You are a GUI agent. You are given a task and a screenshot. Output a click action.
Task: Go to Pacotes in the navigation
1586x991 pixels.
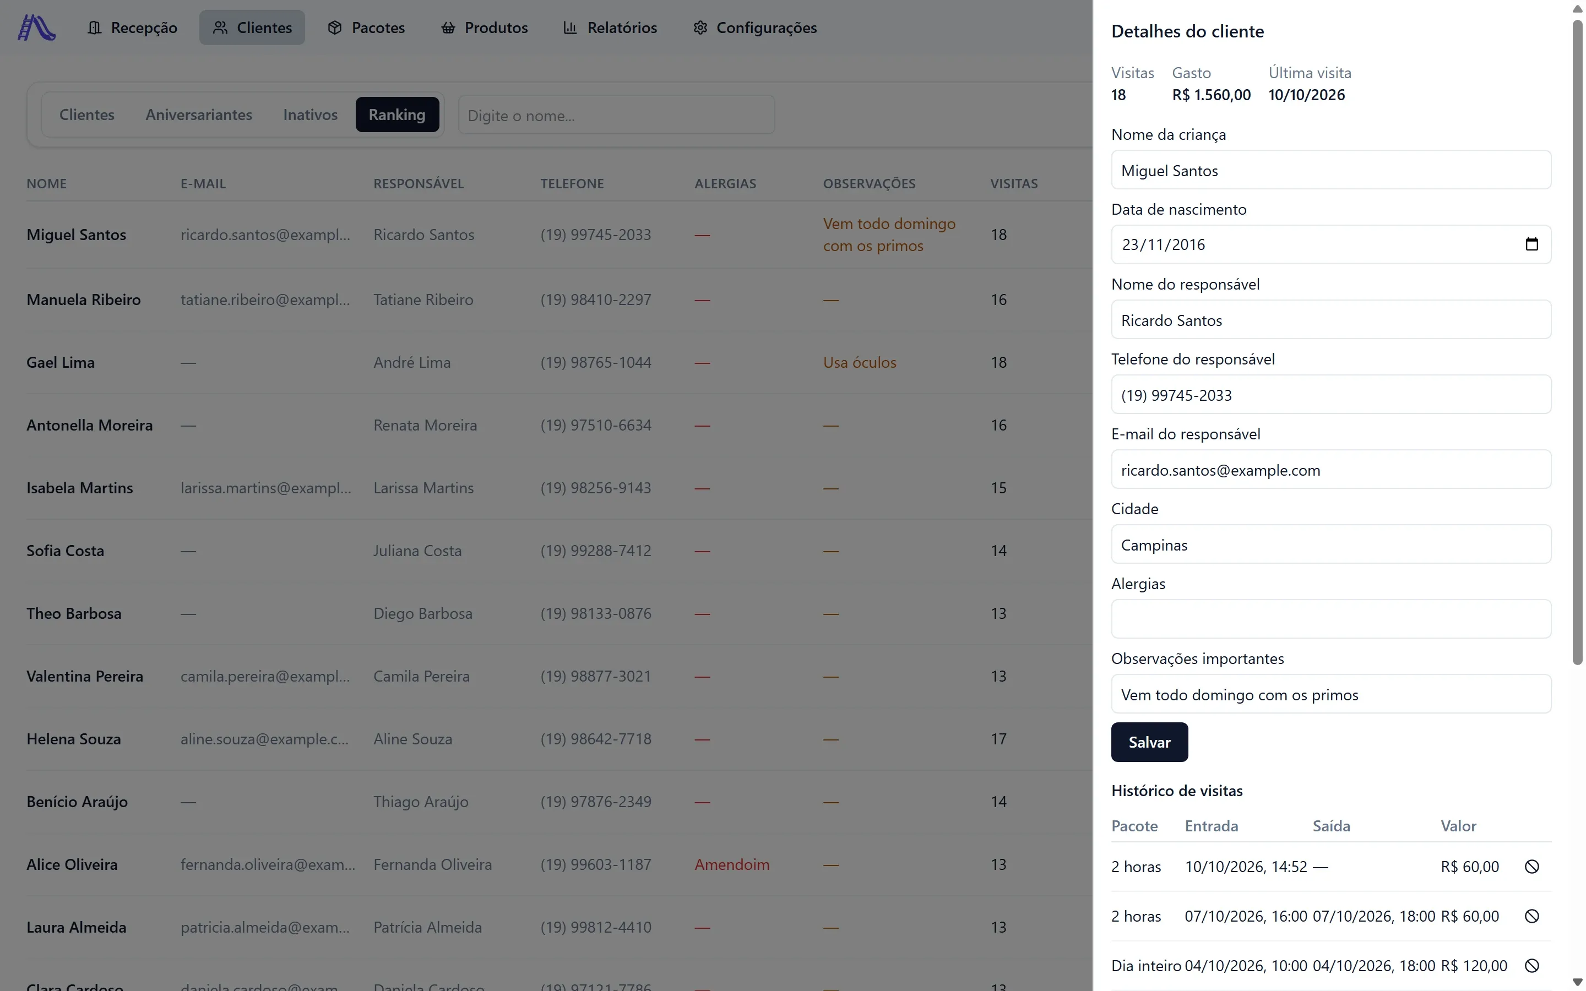tap(366, 28)
